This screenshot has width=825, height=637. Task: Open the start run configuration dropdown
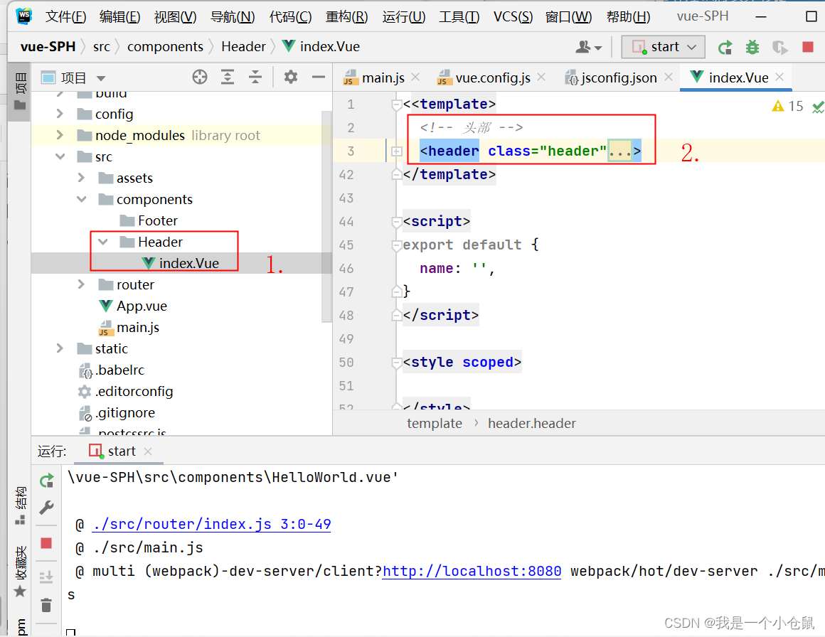[x=663, y=48]
